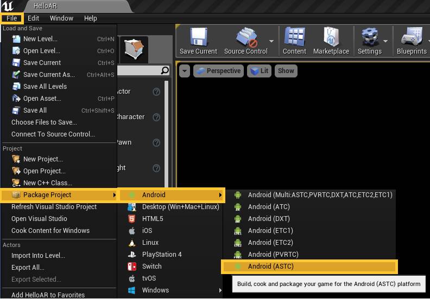Choose New Level menu entry

59,39
